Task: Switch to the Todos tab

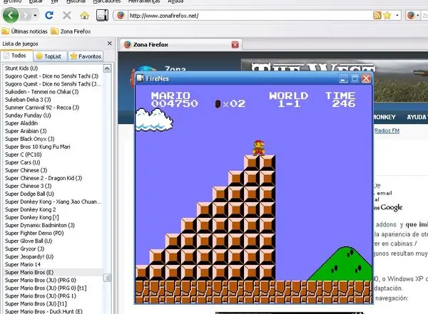Action: pos(16,56)
